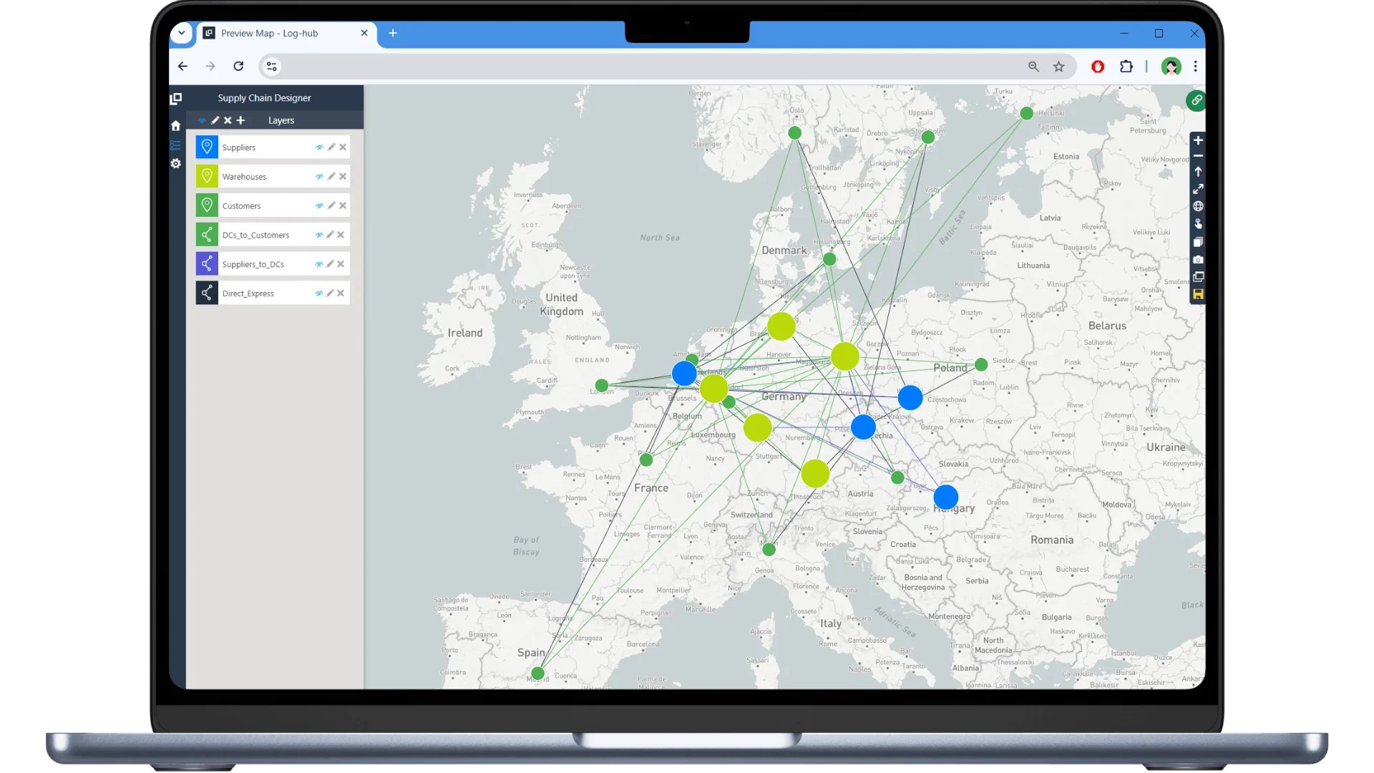This screenshot has height=773, width=1374.
Task: Click the fullscreen expand arrows icon
Action: pyautogui.click(x=1198, y=189)
